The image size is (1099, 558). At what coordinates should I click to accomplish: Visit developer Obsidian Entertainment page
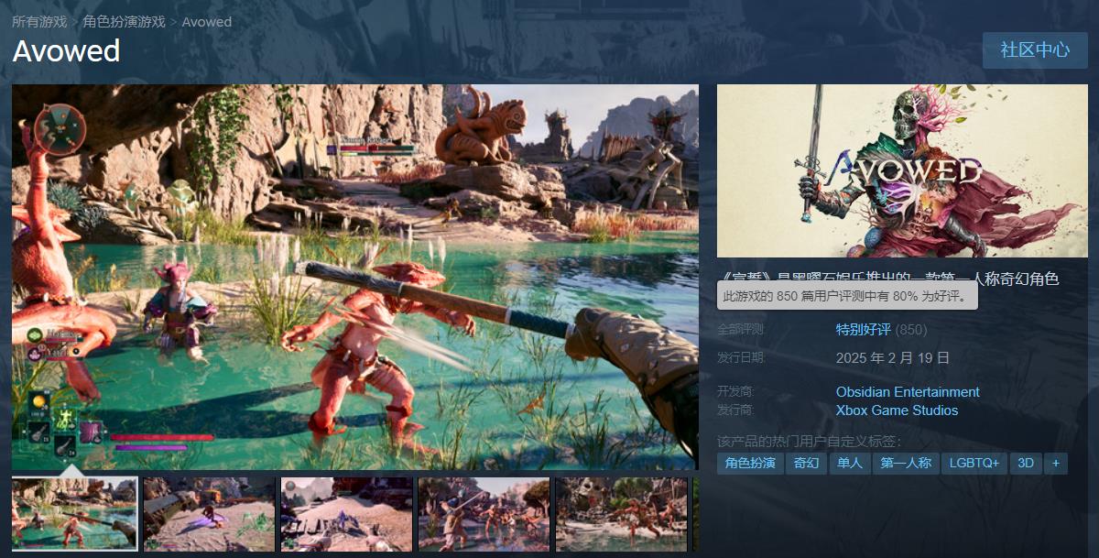(x=908, y=392)
